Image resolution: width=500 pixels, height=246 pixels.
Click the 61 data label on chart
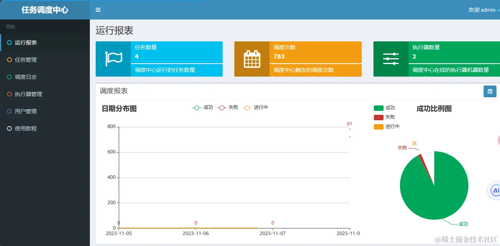click(x=350, y=124)
